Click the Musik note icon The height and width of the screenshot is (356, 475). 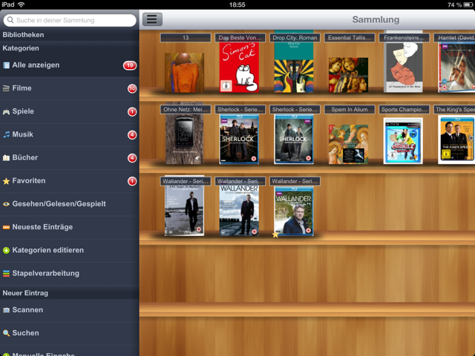(x=7, y=135)
